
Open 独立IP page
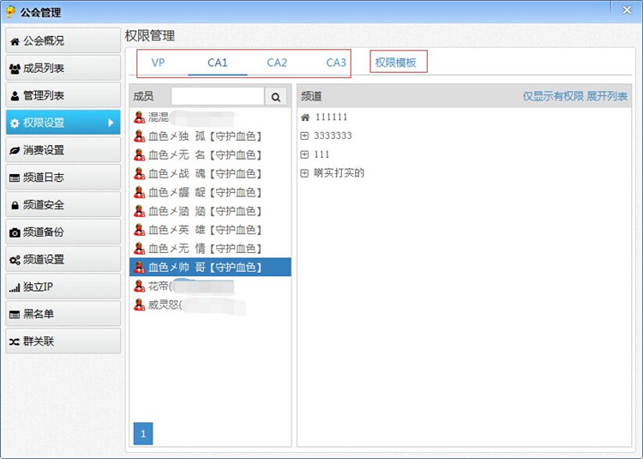pos(63,287)
